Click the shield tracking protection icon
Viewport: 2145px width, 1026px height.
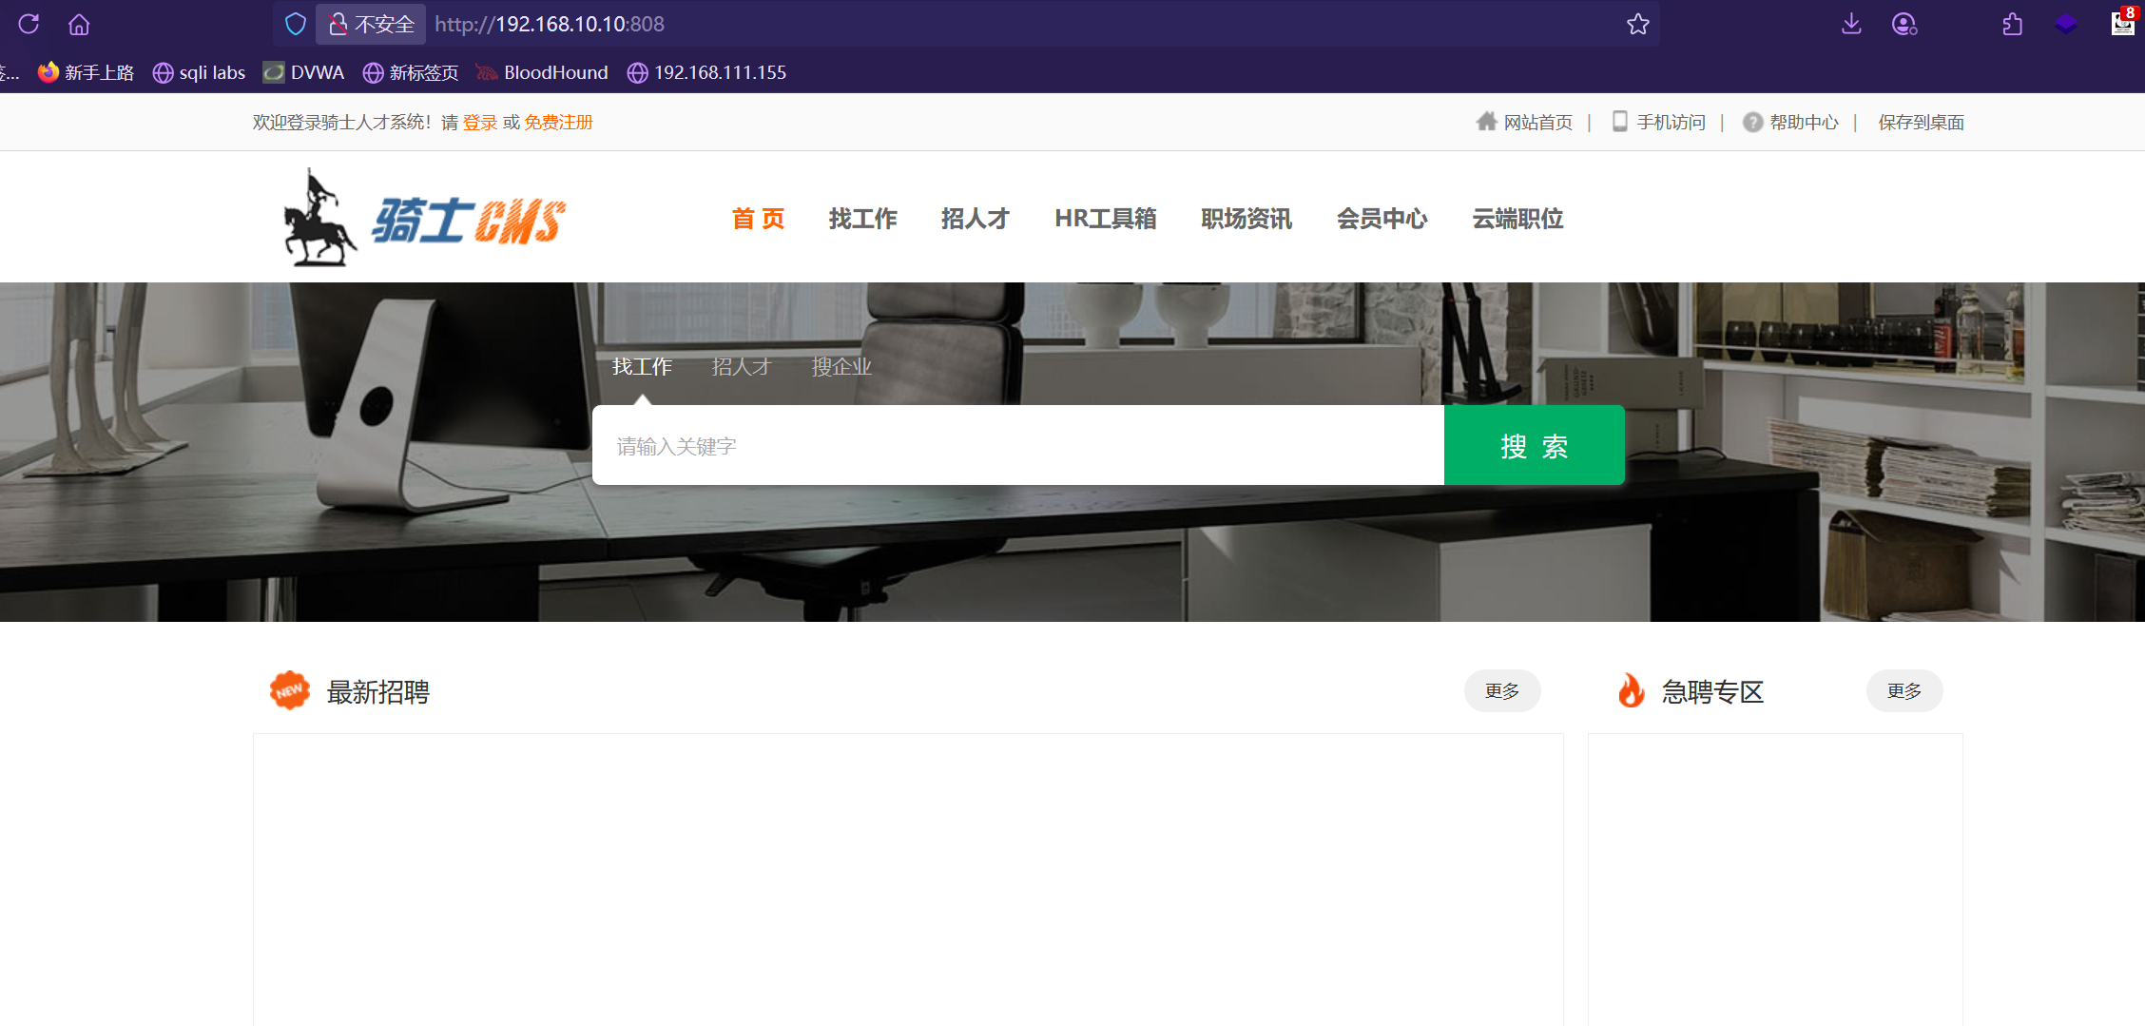296,24
